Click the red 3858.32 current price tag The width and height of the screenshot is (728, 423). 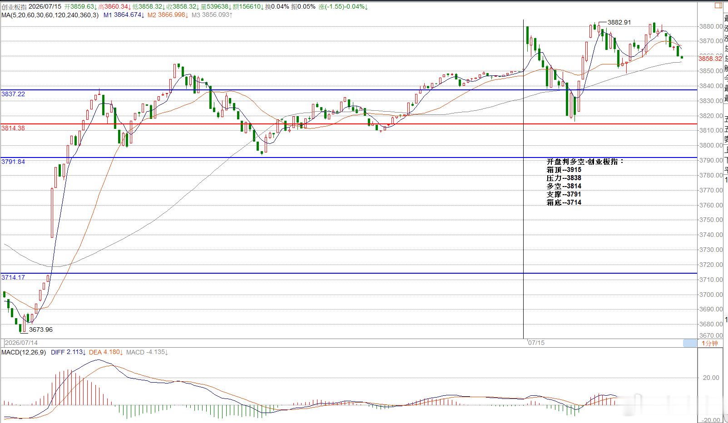[x=710, y=59]
